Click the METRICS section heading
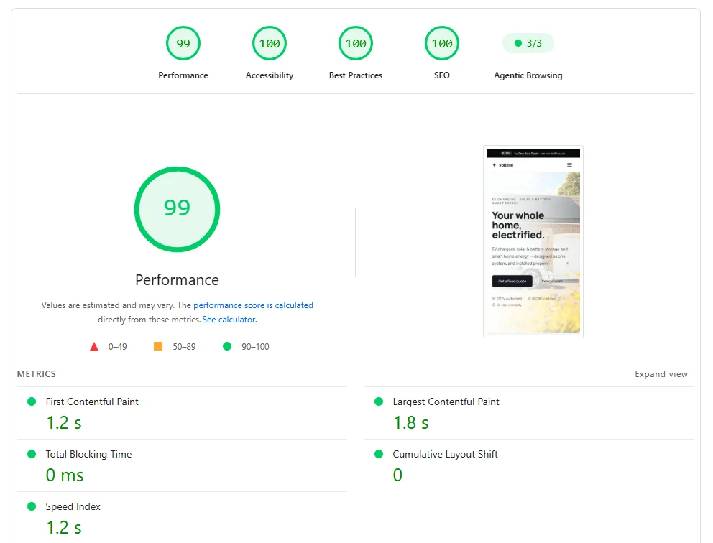Screen dimensions: 713x543 [37, 374]
